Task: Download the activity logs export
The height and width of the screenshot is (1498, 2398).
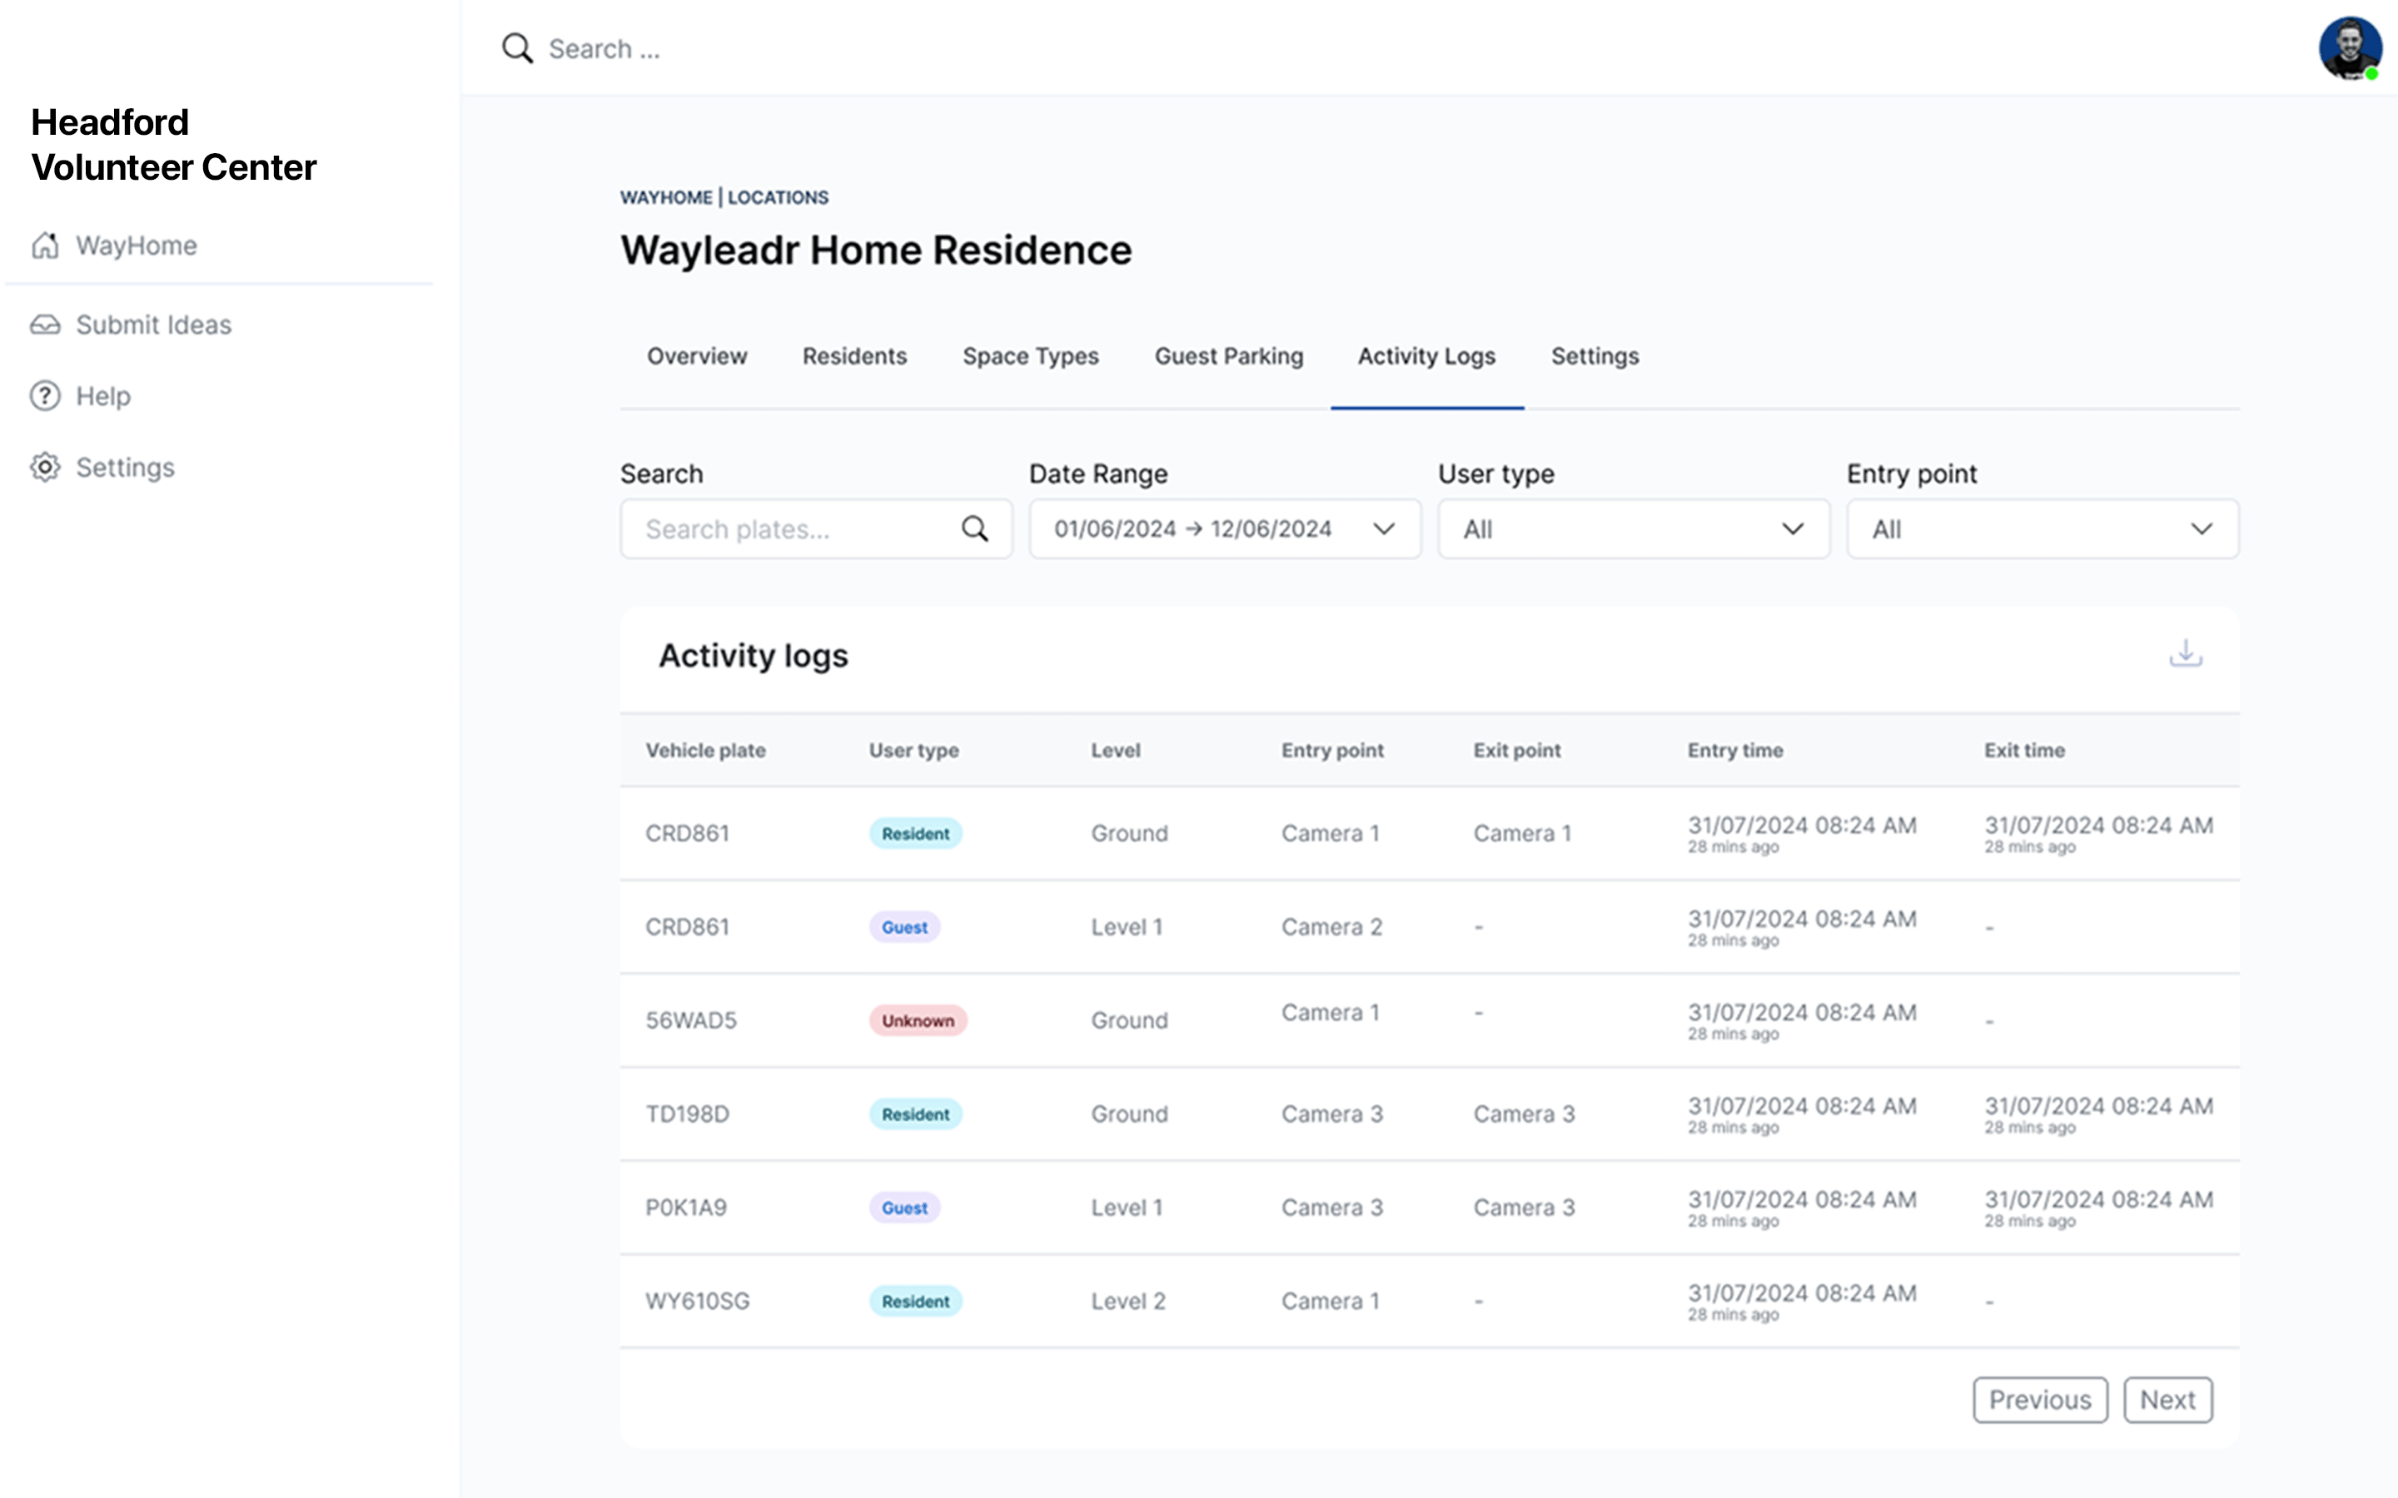Action: [x=2186, y=653]
